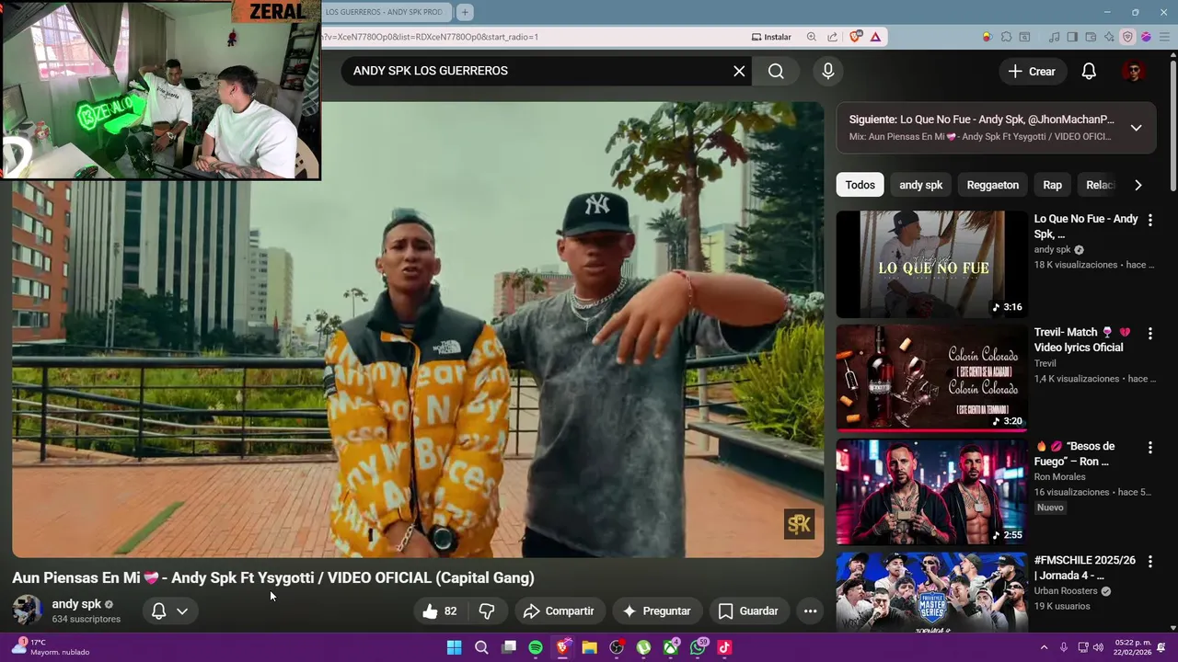Open a new browser tab

(x=465, y=12)
